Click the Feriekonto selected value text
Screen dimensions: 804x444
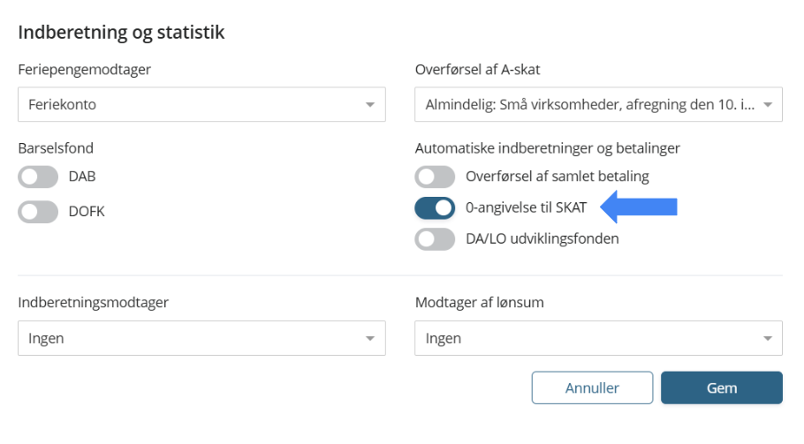[62, 105]
